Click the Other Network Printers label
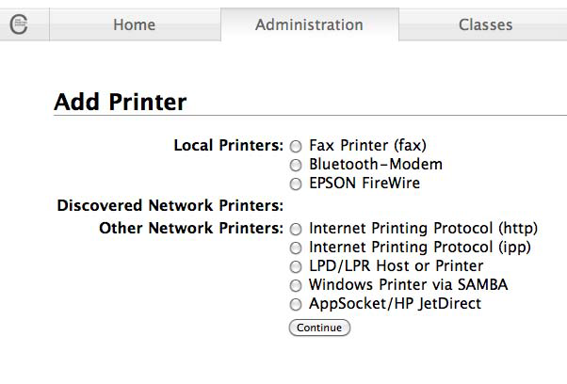 (x=190, y=229)
